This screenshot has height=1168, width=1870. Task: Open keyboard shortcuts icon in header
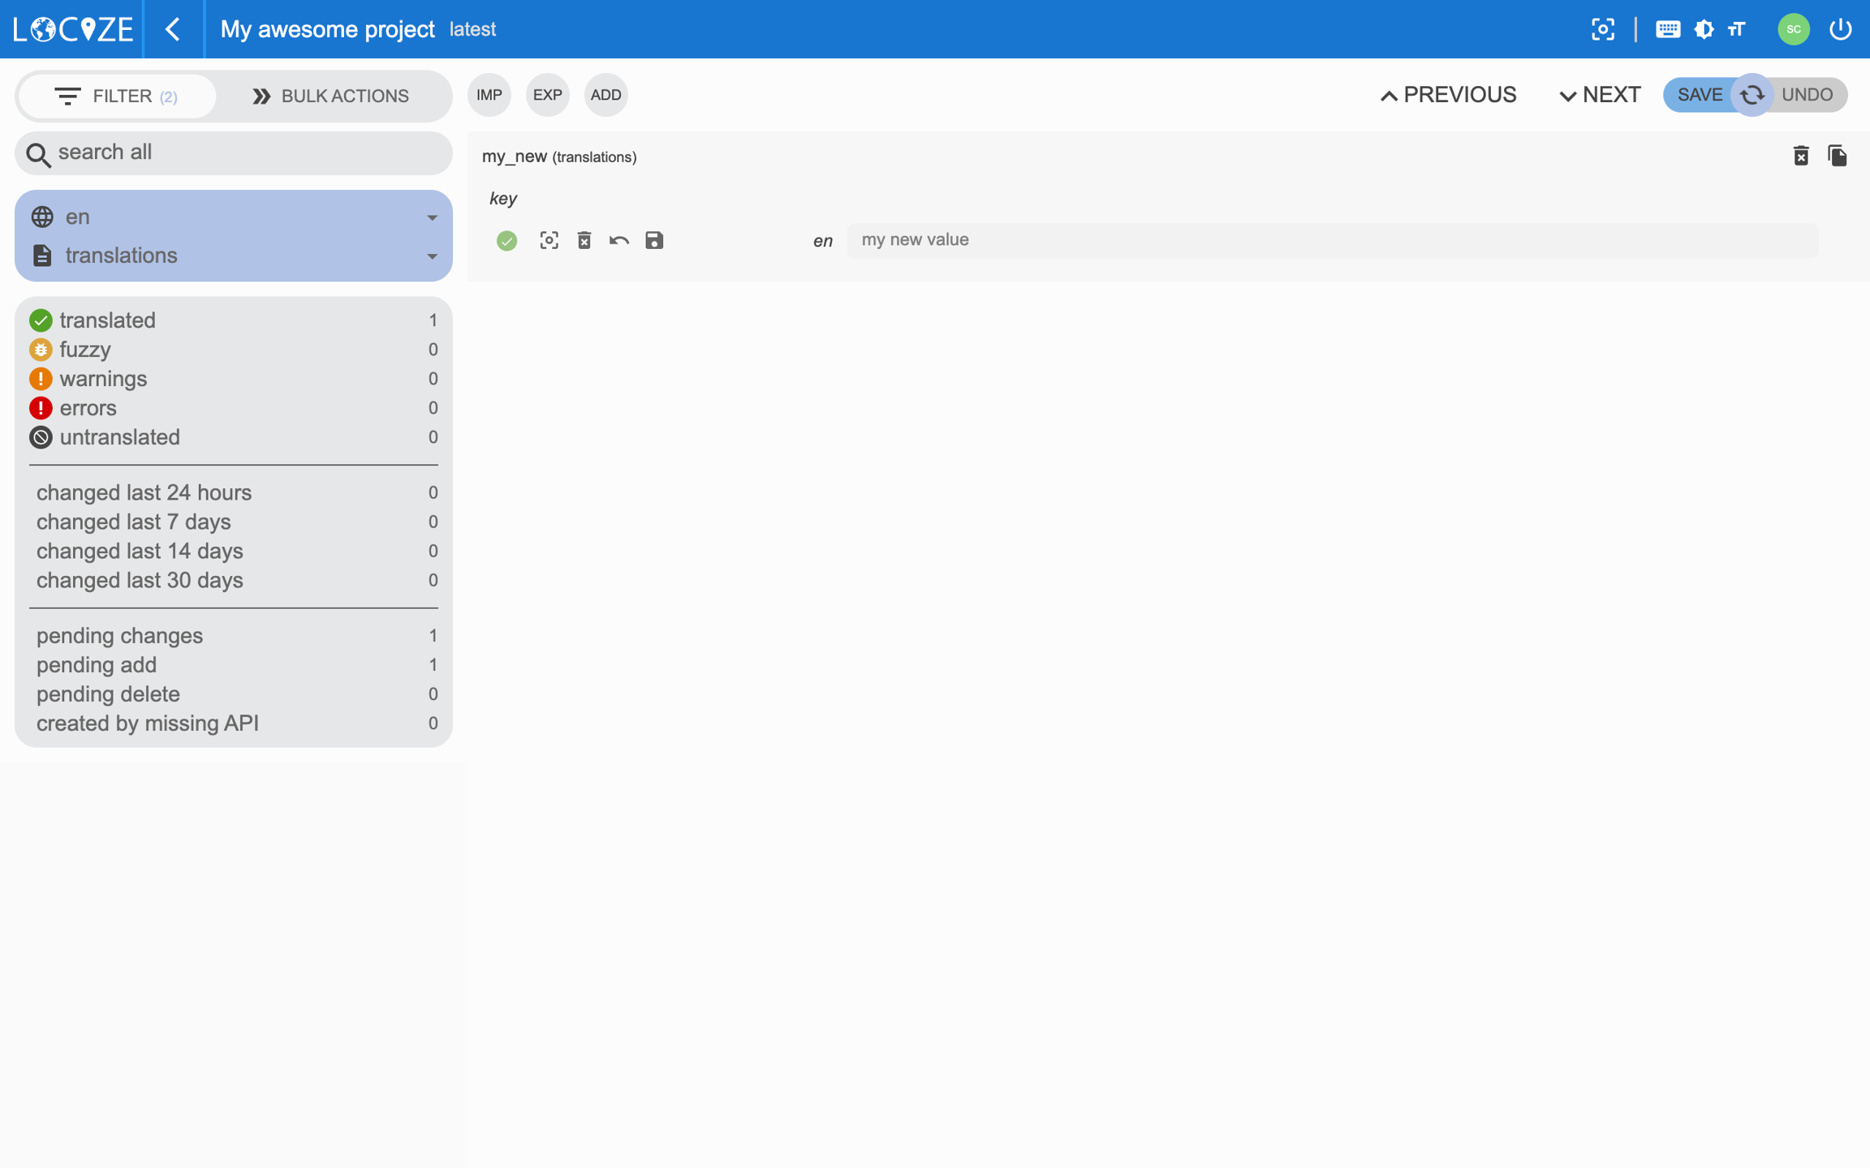[x=1667, y=29]
